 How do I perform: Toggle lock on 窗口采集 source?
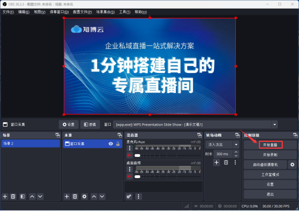118,144
